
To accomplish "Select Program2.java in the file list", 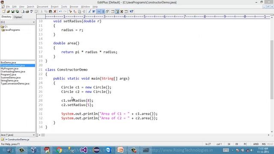I will click(x=9, y=74).
